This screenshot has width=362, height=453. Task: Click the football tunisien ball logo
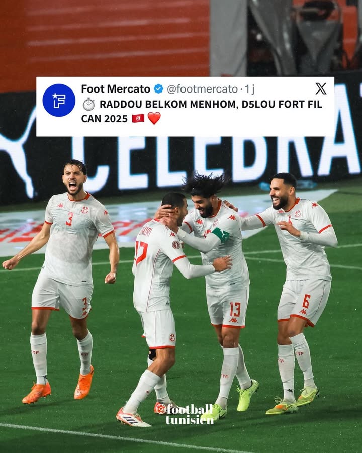click(160, 409)
